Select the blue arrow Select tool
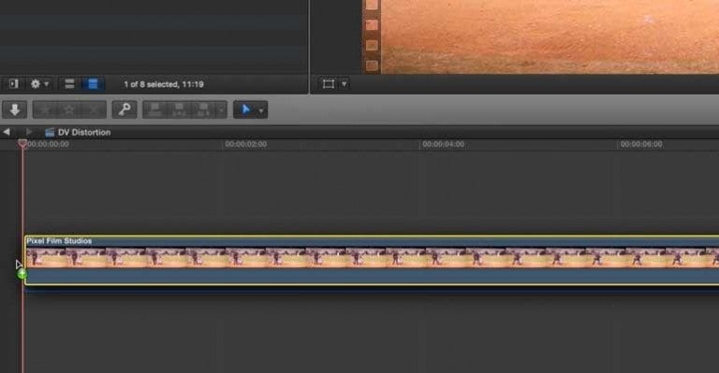 tap(246, 109)
